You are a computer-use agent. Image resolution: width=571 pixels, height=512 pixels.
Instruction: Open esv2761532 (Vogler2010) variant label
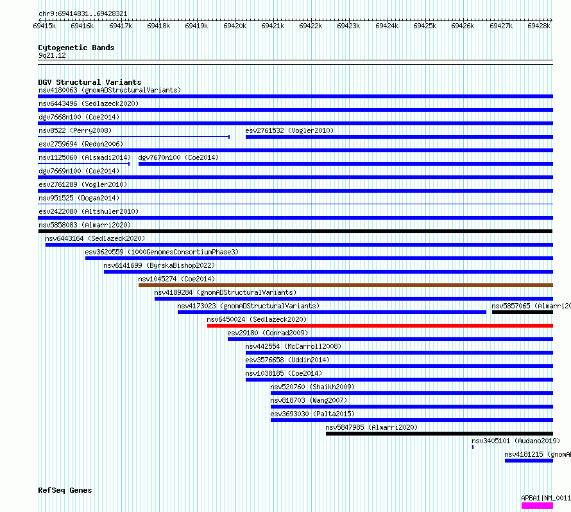coord(289,130)
